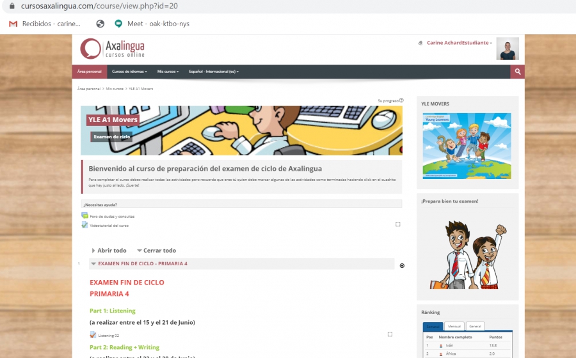This screenshot has height=358, width=576.
Task: Open Carine Achard user menu dropdown
Action: [459, 43]
